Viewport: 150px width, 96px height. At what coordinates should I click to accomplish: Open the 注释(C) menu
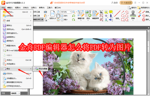point(34,8)
